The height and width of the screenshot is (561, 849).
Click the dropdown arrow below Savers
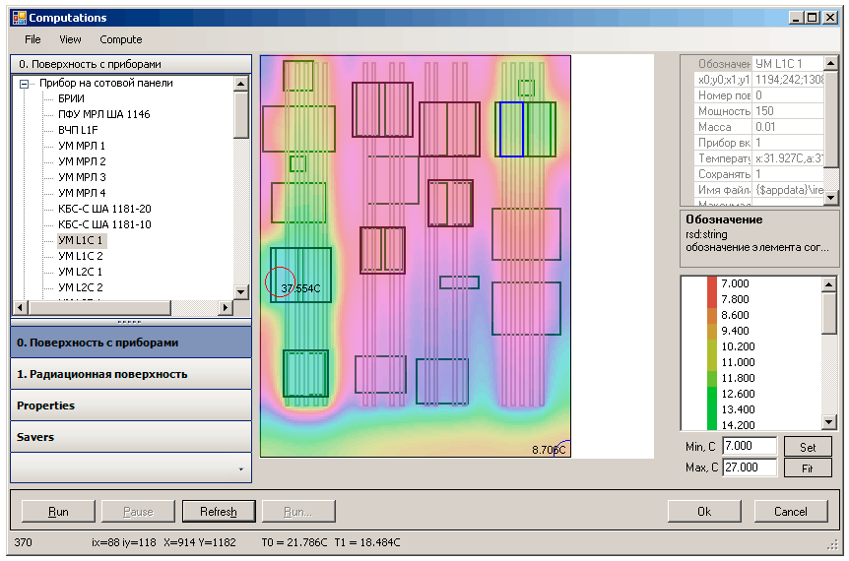[x=240, y=469]
